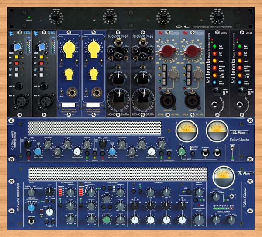This screenshot has width=262, height=237.
Task: Turn the GML first channel gain knob
Action: tap(56, 17)
